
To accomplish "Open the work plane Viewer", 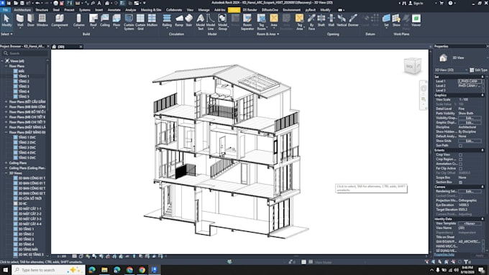I will pyautogui.click(x=416, y=21).
